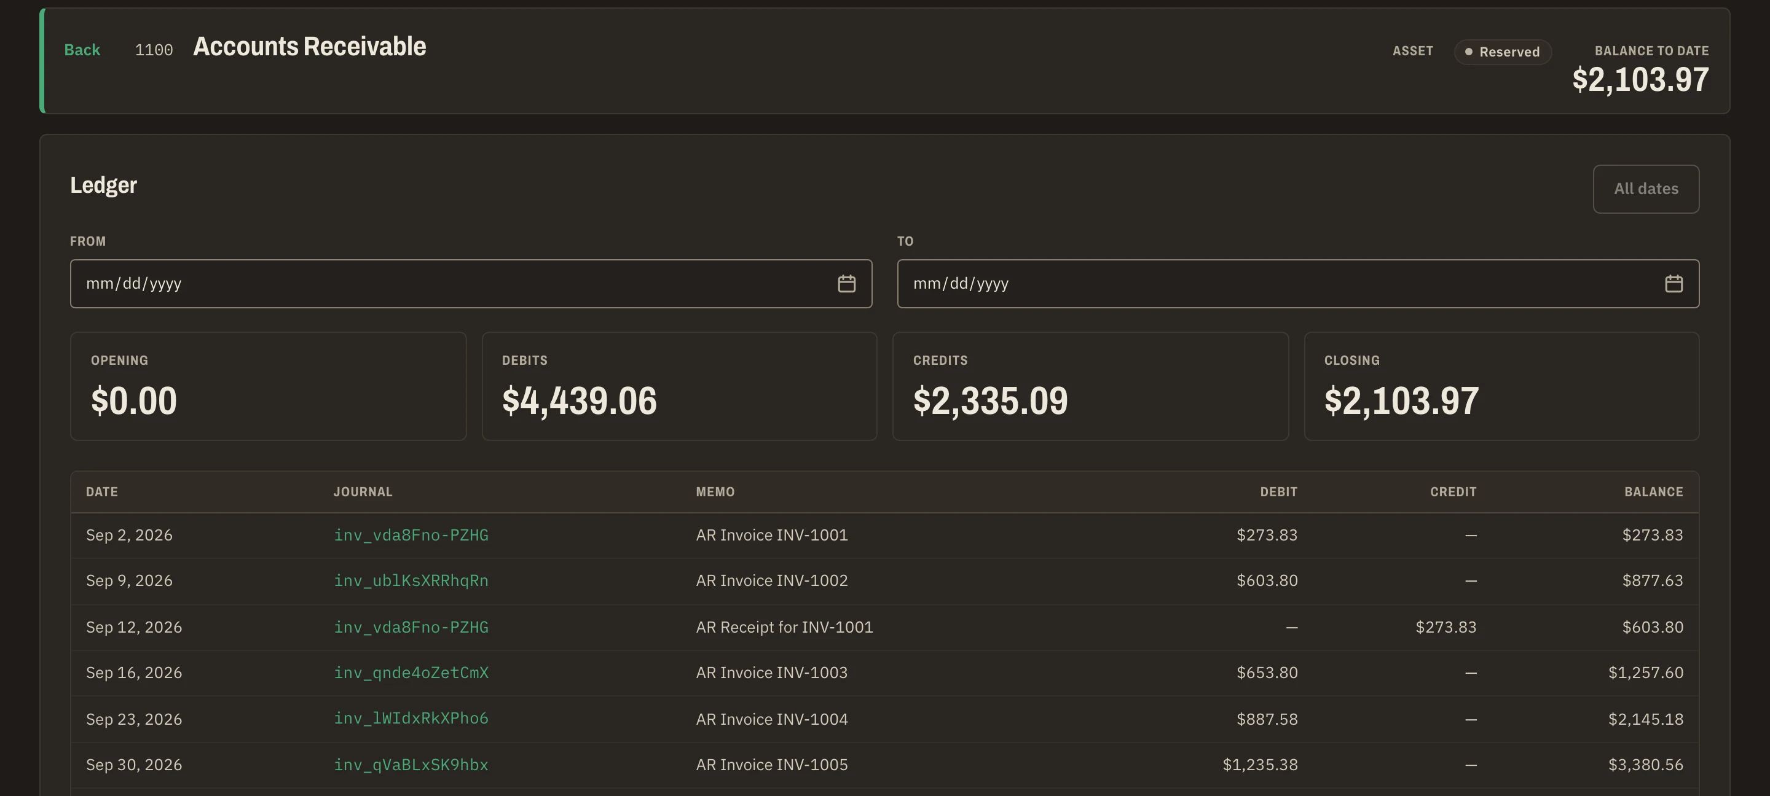Go back using the Back link
Viewport: 1770px width, 796px height.
tap(82, 50)
